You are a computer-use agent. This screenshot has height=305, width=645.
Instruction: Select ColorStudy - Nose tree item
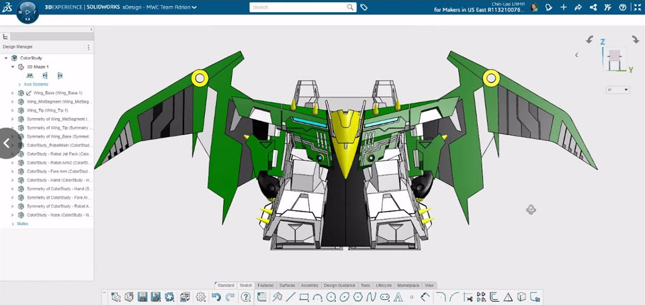click(x=60, y=215)
